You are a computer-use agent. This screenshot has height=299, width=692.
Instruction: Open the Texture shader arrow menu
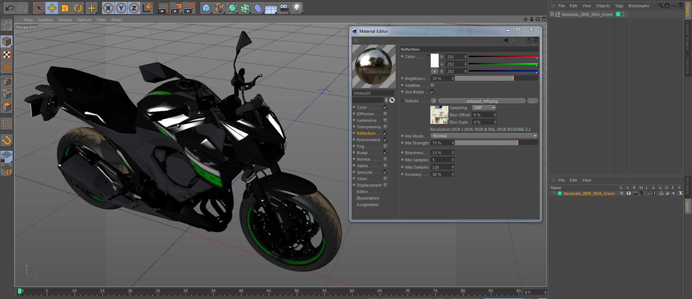434,101
